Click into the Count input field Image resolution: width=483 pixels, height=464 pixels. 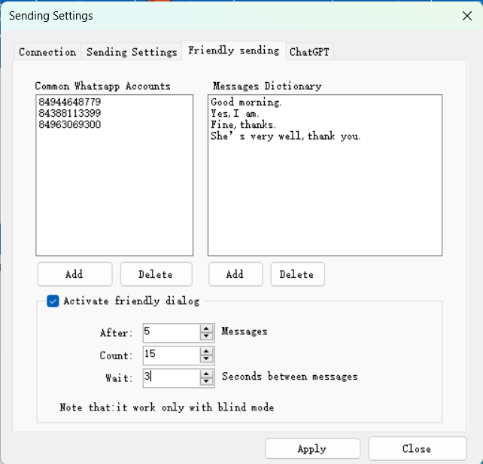(170, 356)
